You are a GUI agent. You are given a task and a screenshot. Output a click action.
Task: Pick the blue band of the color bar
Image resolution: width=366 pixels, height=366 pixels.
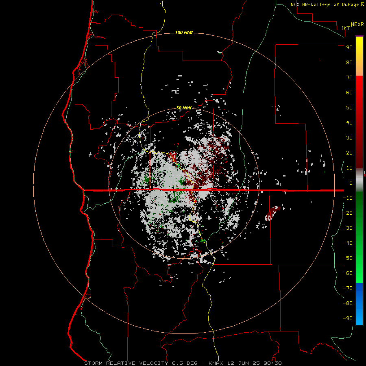click(359, 304)
